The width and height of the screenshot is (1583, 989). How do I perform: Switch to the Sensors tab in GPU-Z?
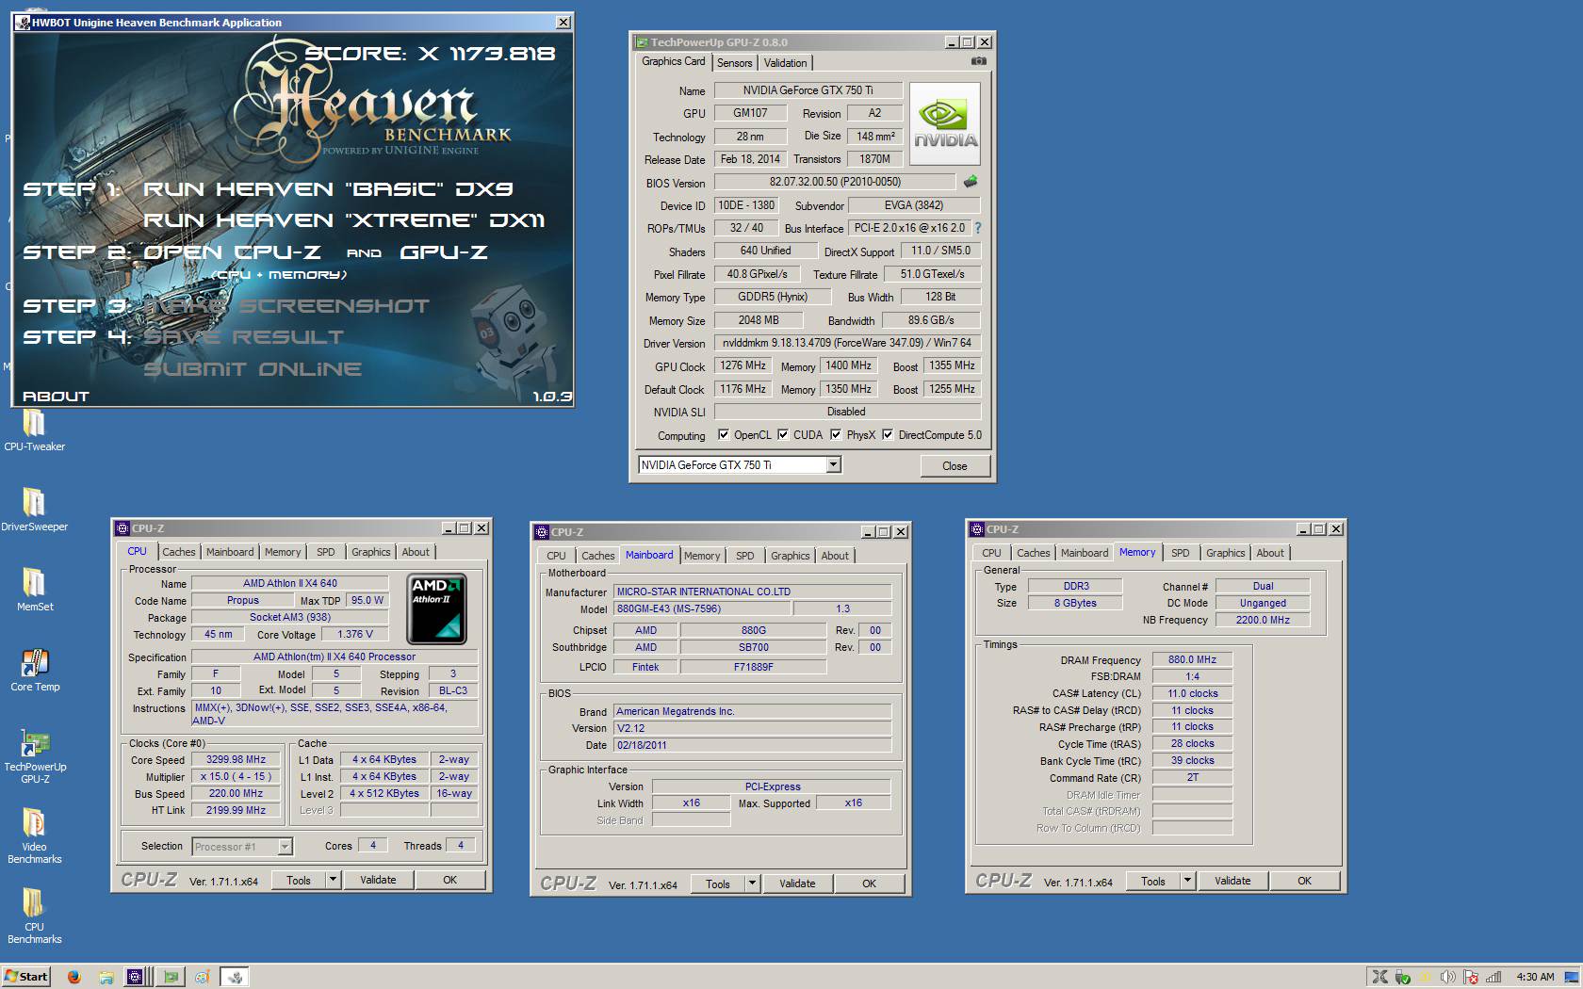[x=735, y=63]
